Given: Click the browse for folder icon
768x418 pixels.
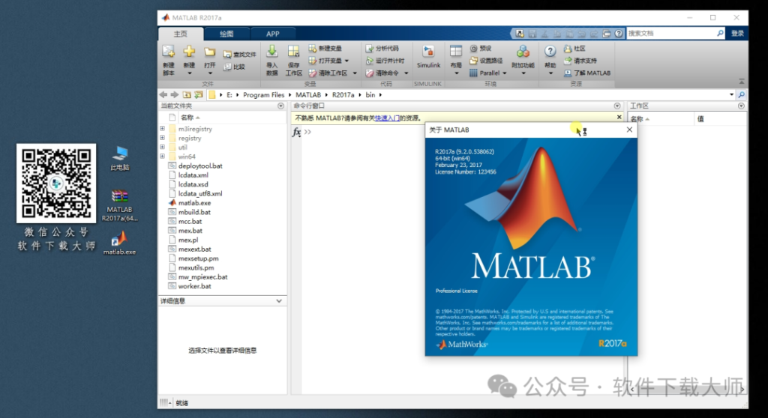Looking at the screenshot, I should pos(198,94).
